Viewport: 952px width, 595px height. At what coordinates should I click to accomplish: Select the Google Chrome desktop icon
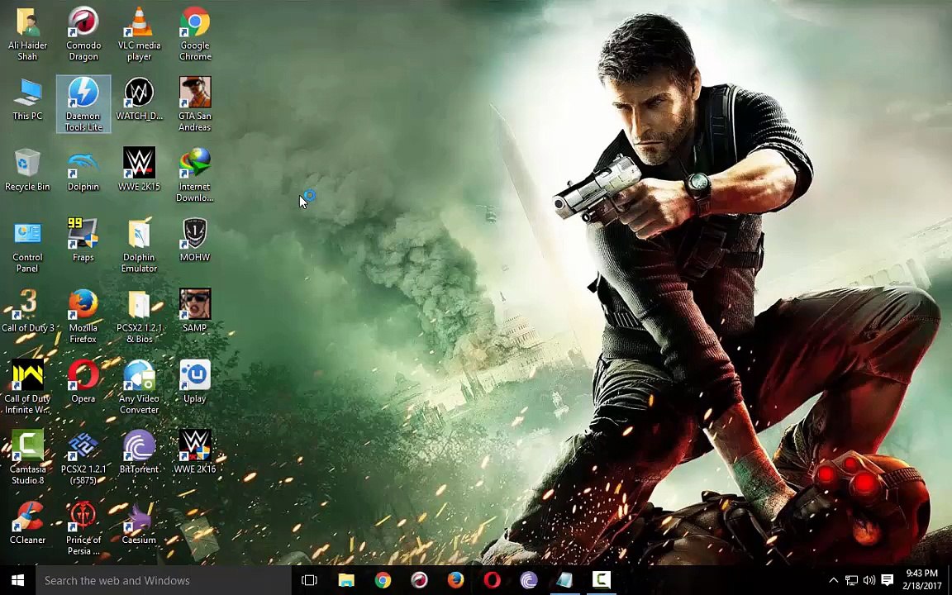point(195,34)
